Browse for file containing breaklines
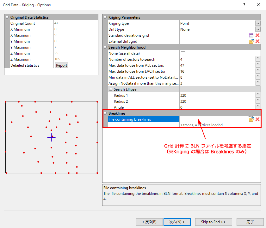The height and width of the screenshot is (228, 266). 251,119
